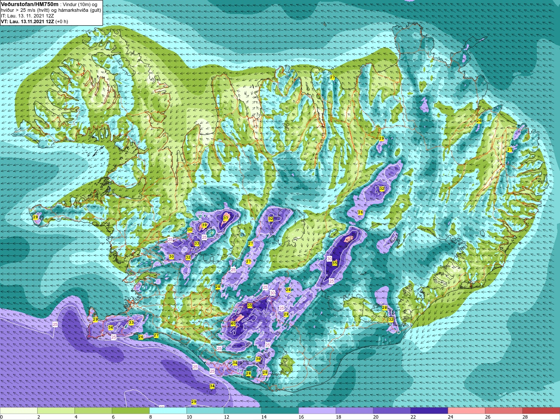The width and height of the screenshot is (560, 420).
Task: Click the scale number 8 on the legend
Action: tap(151, 417)
